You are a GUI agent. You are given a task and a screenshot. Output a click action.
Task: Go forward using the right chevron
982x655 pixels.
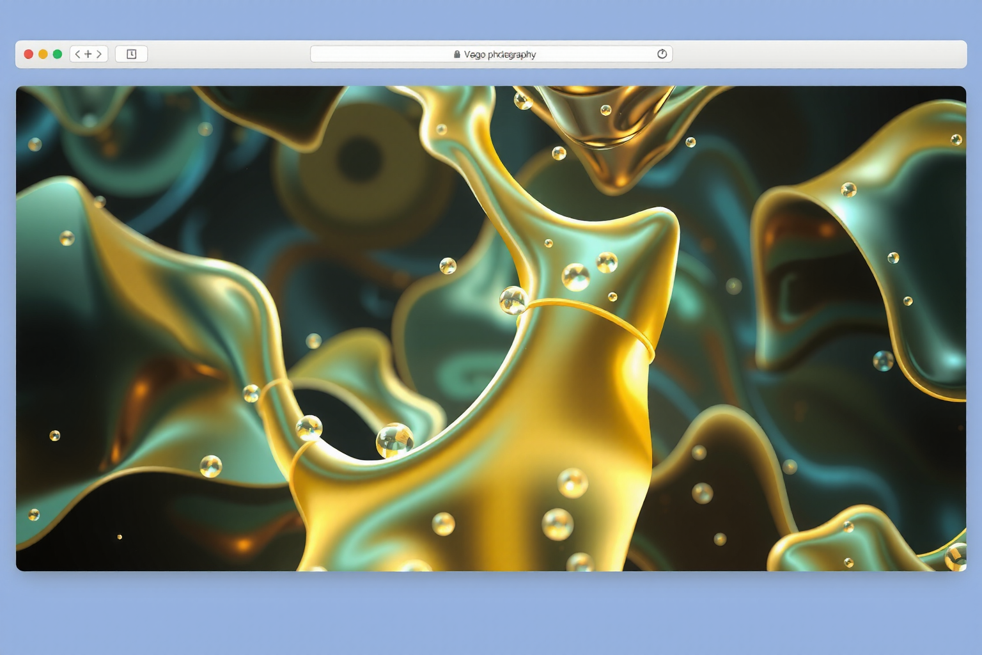(x=99, y=54)
